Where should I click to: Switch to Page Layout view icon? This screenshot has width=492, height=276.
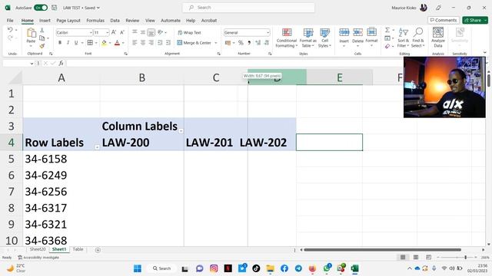416,258
